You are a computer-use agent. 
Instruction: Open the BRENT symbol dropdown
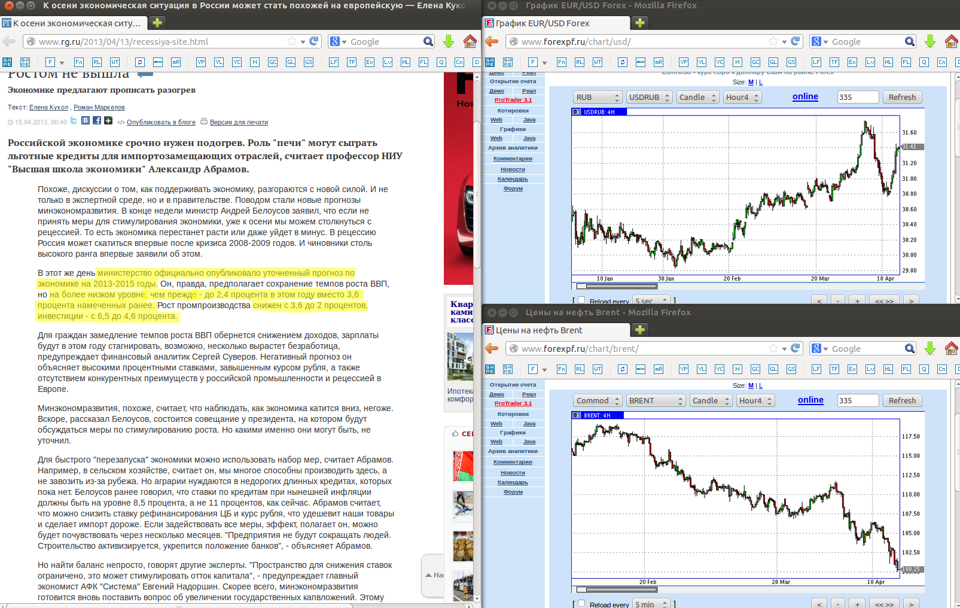tap(656, 400)
